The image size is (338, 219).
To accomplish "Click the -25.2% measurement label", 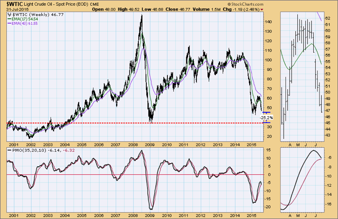I will [x=266, y=118].
